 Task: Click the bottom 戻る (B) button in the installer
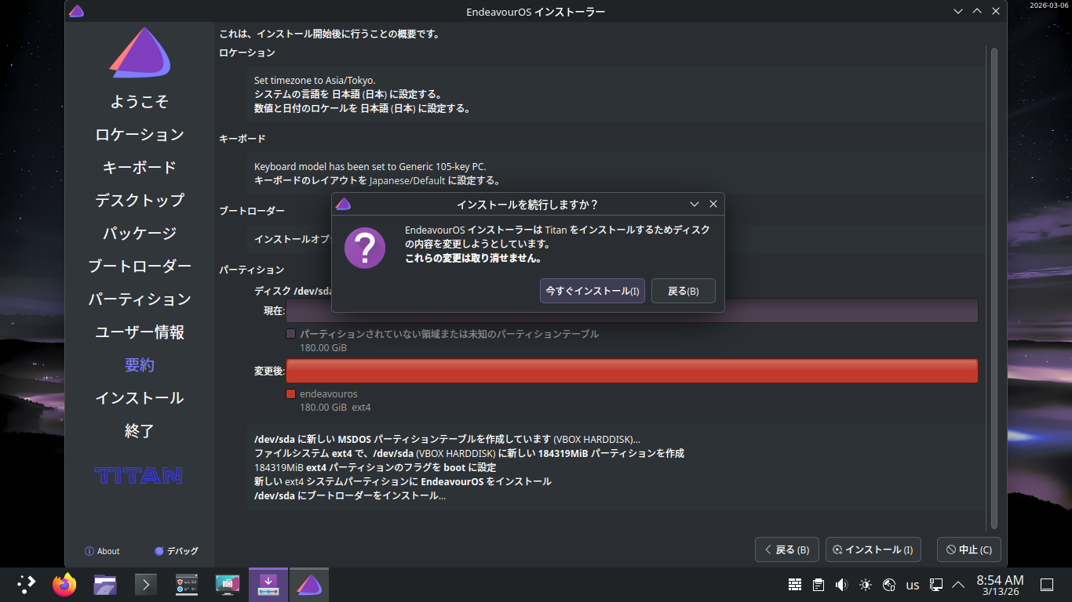787,550
